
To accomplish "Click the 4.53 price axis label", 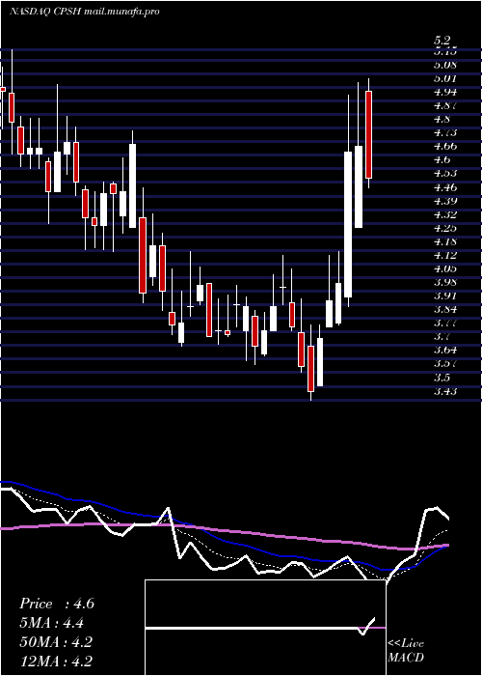I will (445, 173).
